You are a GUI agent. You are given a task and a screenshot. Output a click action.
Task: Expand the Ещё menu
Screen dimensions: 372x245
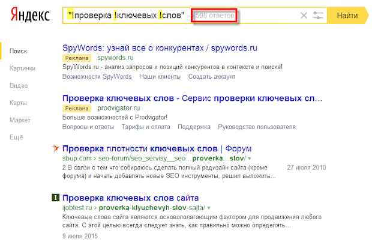click(x=16, y=138)
